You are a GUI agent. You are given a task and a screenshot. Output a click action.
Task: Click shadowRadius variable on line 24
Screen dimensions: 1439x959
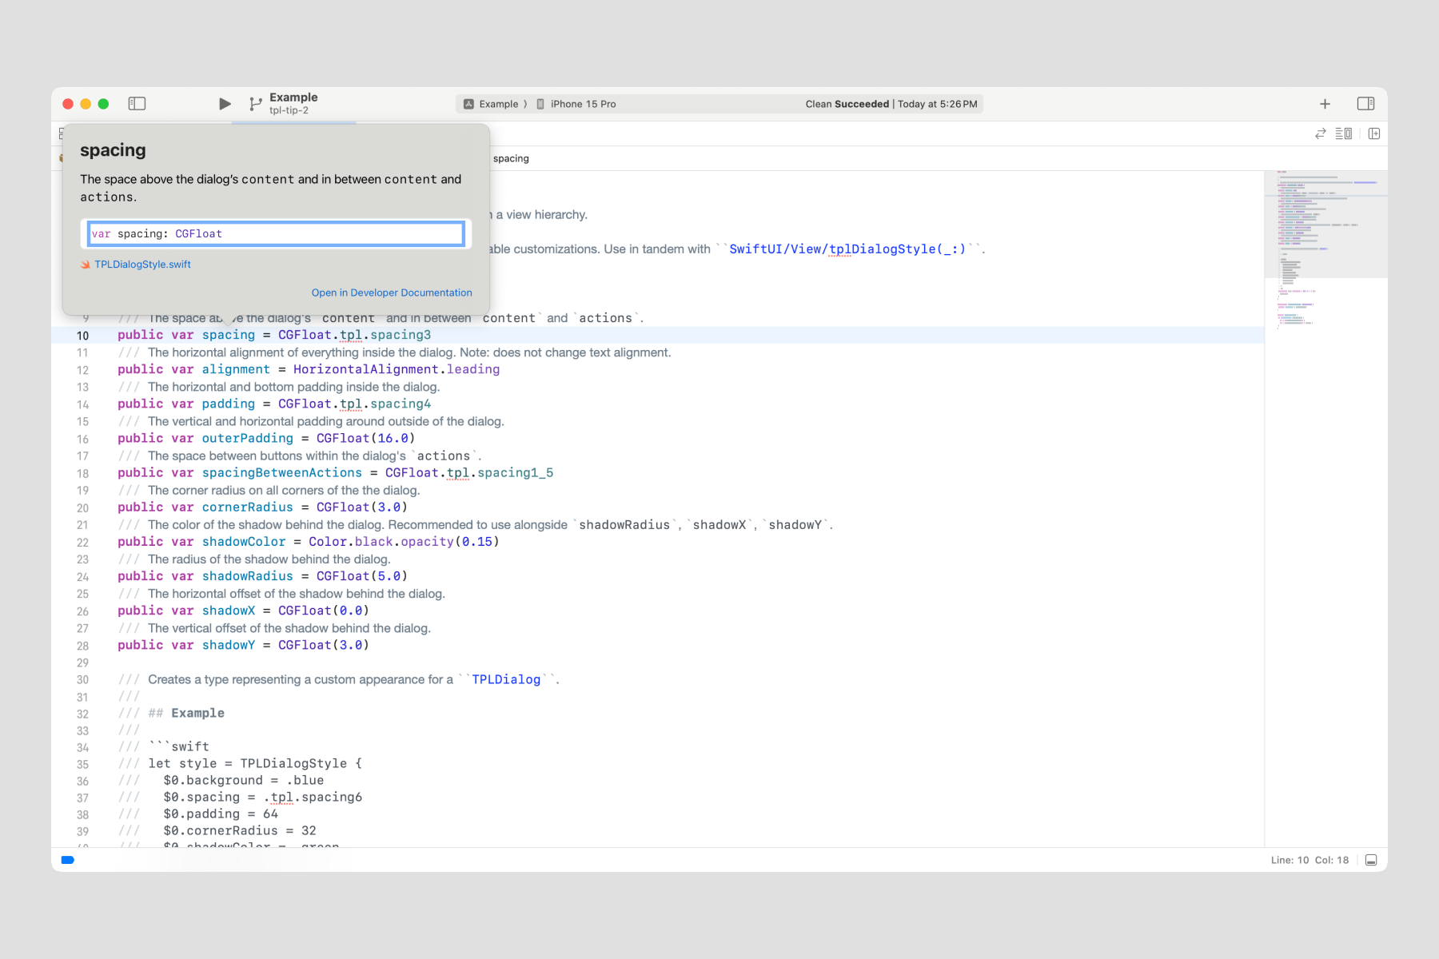pos(248,575)
